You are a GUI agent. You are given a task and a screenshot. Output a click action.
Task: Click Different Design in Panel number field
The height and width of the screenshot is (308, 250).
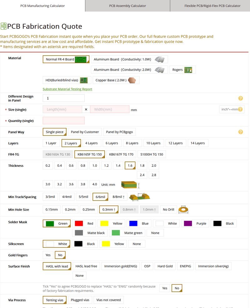click(64, 98)
